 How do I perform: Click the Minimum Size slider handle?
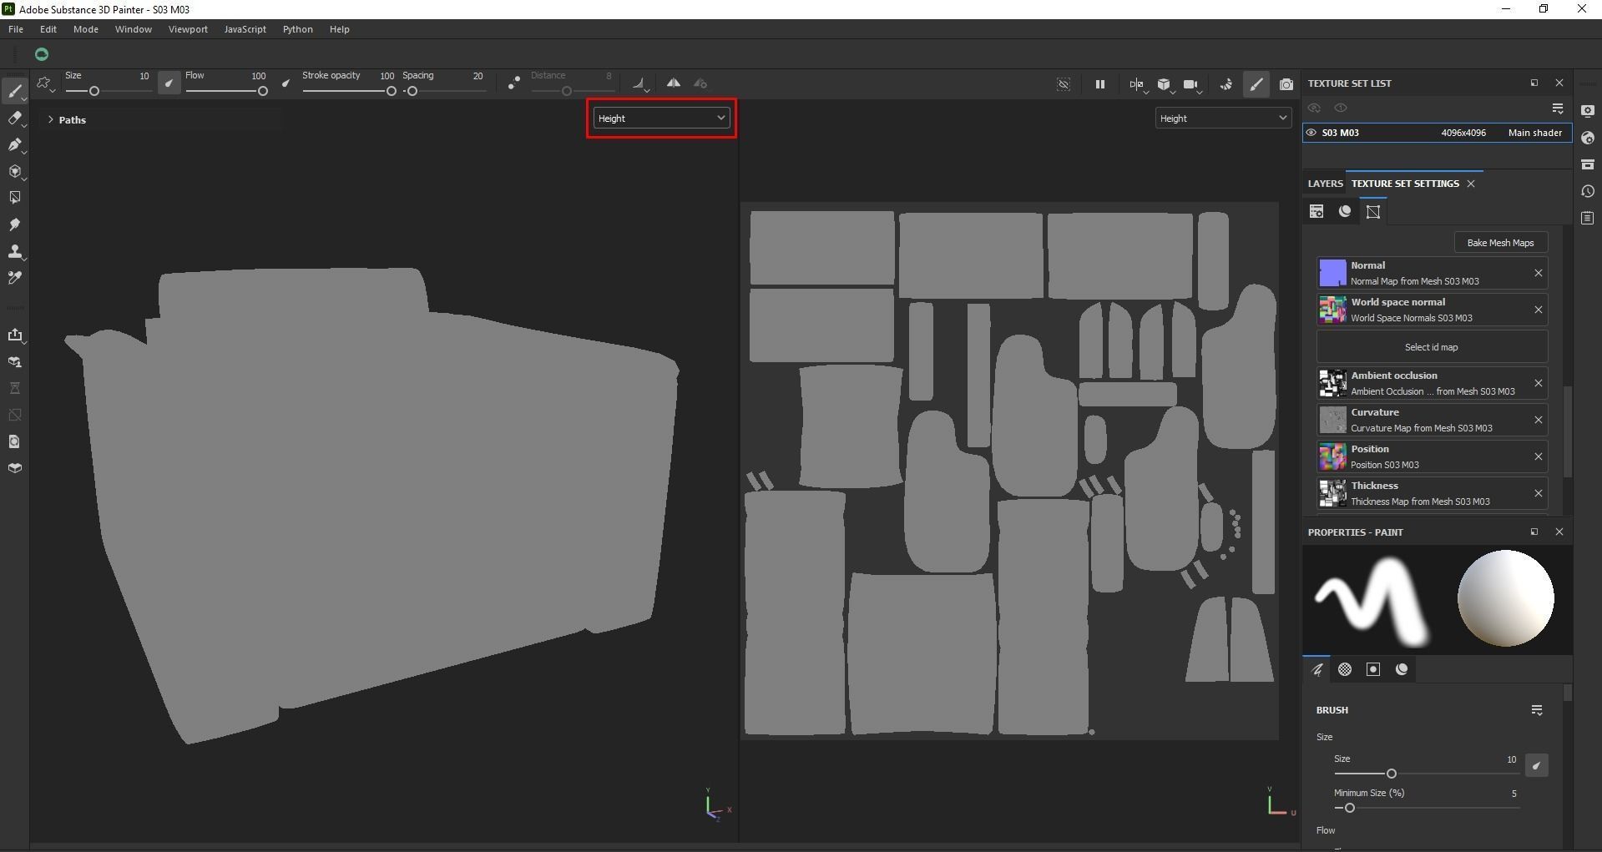click(1349, 808)
